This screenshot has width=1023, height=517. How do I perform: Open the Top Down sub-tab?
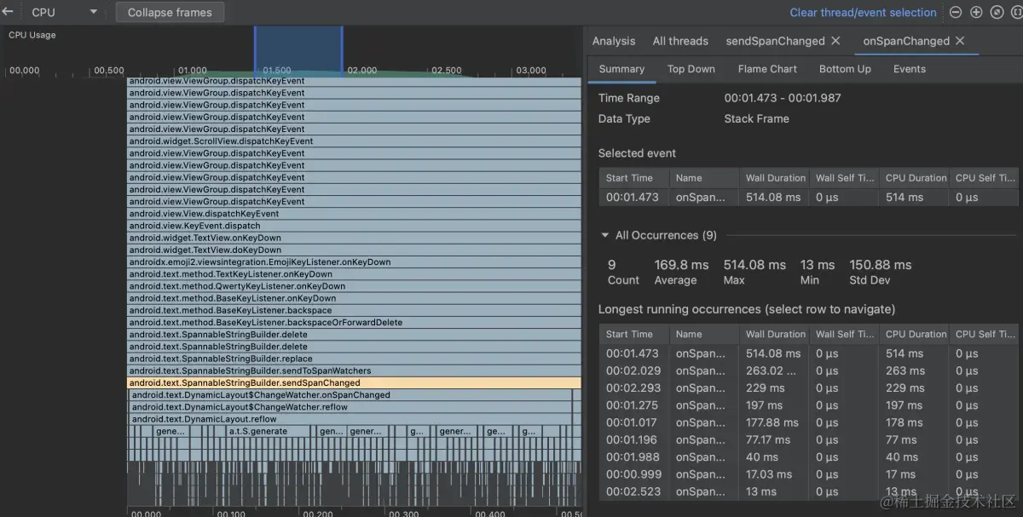coord(691,69)
